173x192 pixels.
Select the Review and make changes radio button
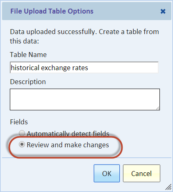(22, 144)
